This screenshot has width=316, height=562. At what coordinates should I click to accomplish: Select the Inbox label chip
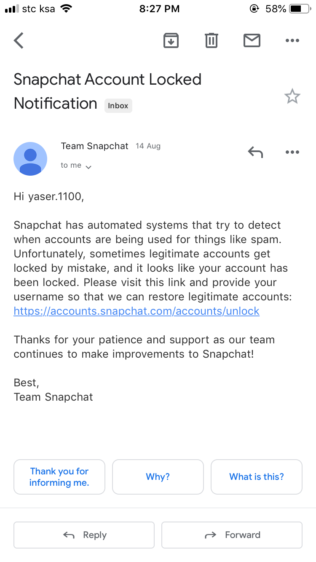point(118,106)
